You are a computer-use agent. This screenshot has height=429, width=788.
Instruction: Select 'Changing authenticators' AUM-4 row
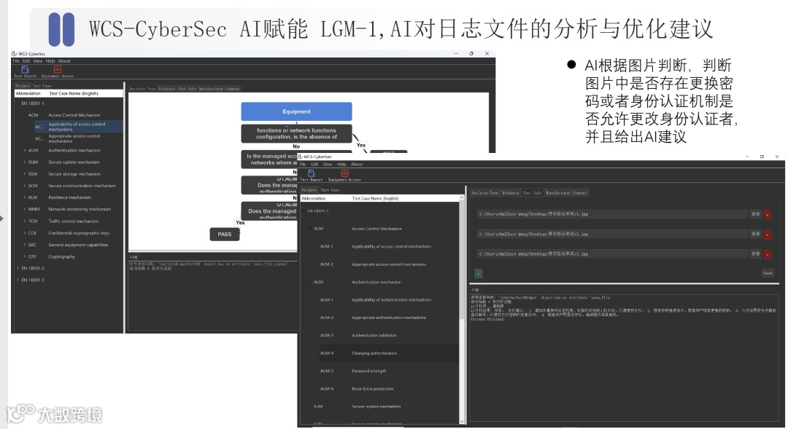click(379, 353)
